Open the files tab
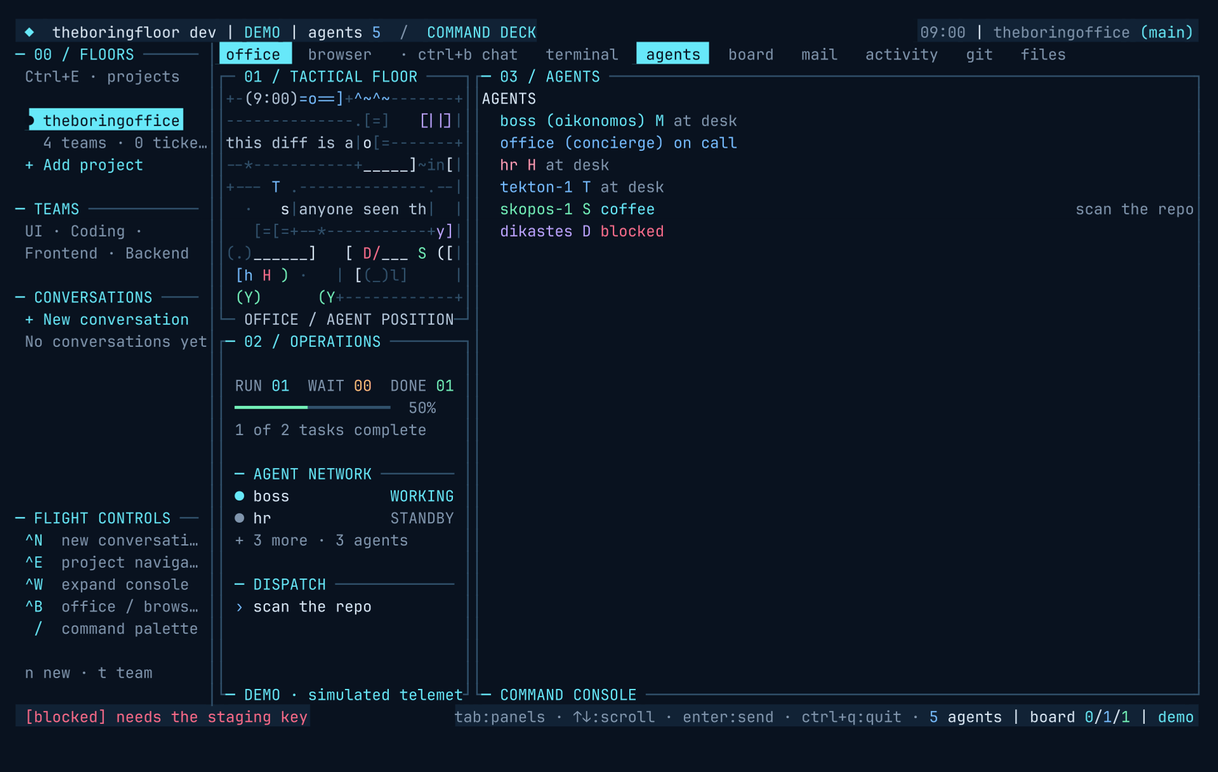 1043,55
